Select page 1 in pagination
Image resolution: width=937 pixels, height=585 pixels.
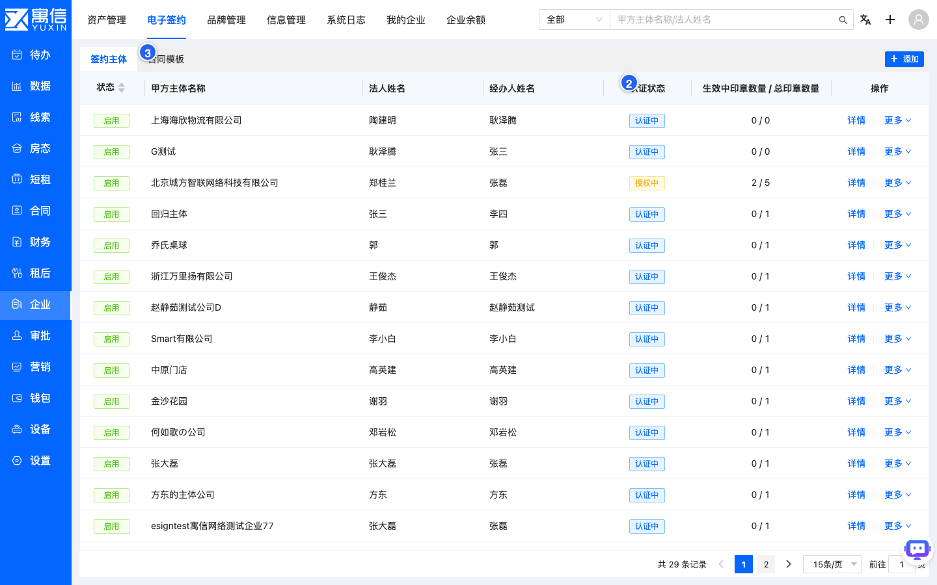(744, 564)
